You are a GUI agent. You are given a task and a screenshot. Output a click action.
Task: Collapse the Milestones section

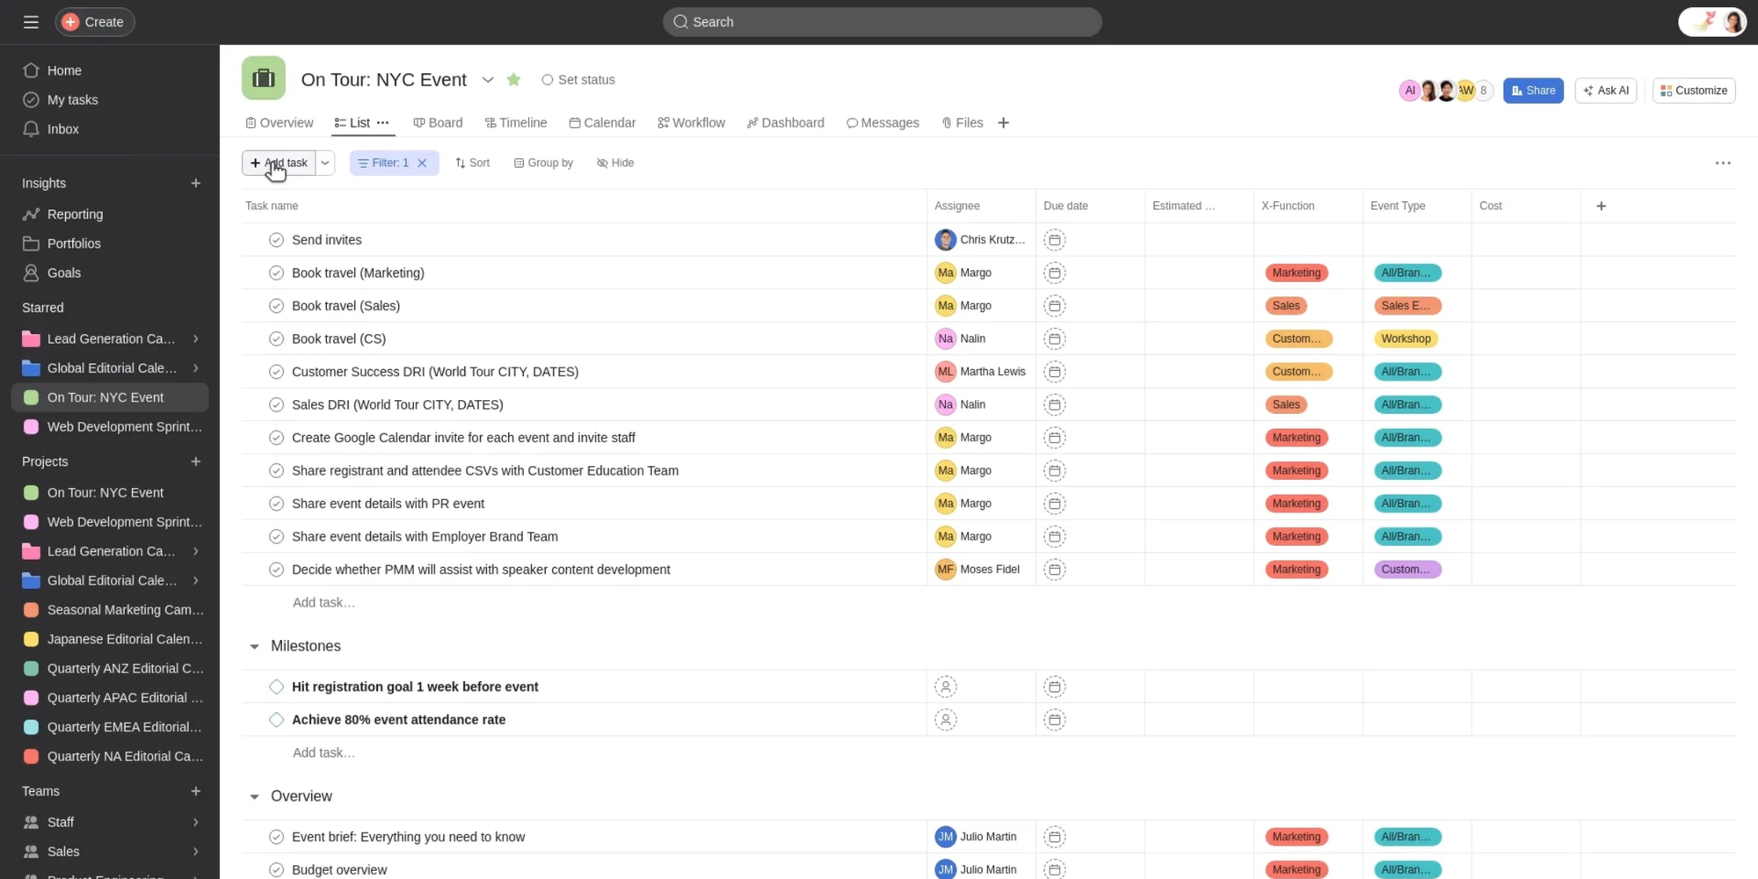254,646
